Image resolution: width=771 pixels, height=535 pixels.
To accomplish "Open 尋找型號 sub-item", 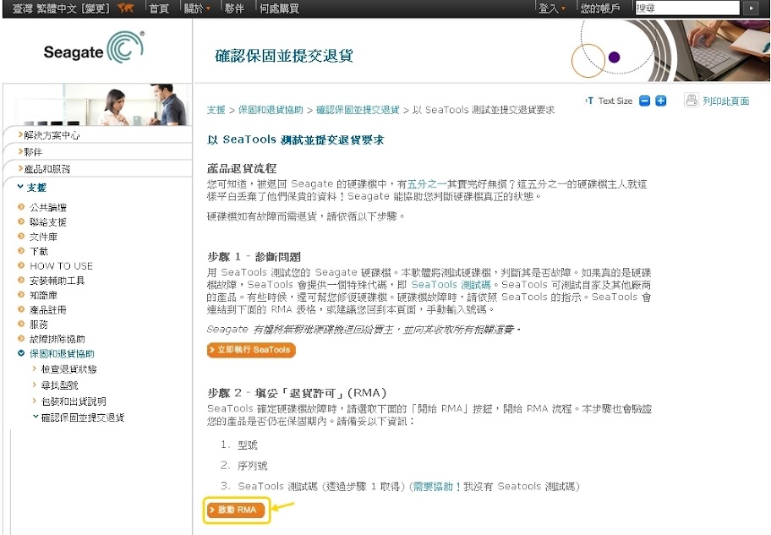I will (x=59, y=385).
